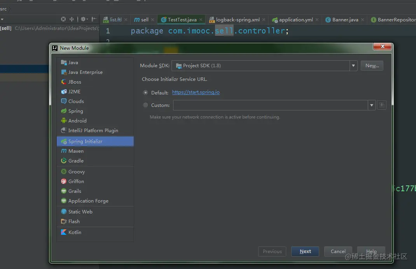This screenshot has width=416, height=269.
Task: Click the Custom URL text field
Action: pos(270,105)
